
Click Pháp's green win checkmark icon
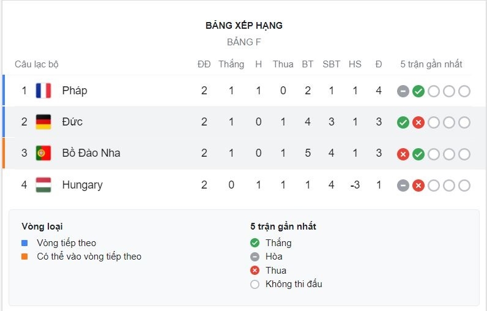pos(418,91)
